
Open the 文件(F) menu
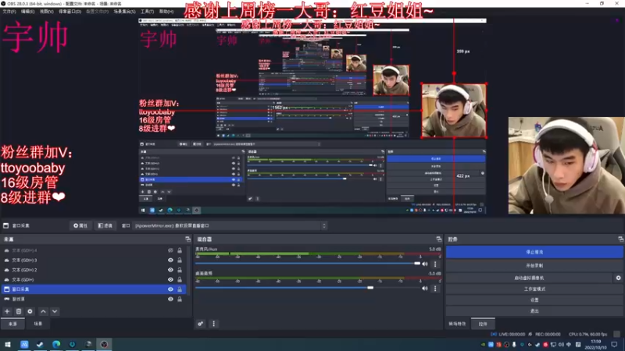coord(9,12)
